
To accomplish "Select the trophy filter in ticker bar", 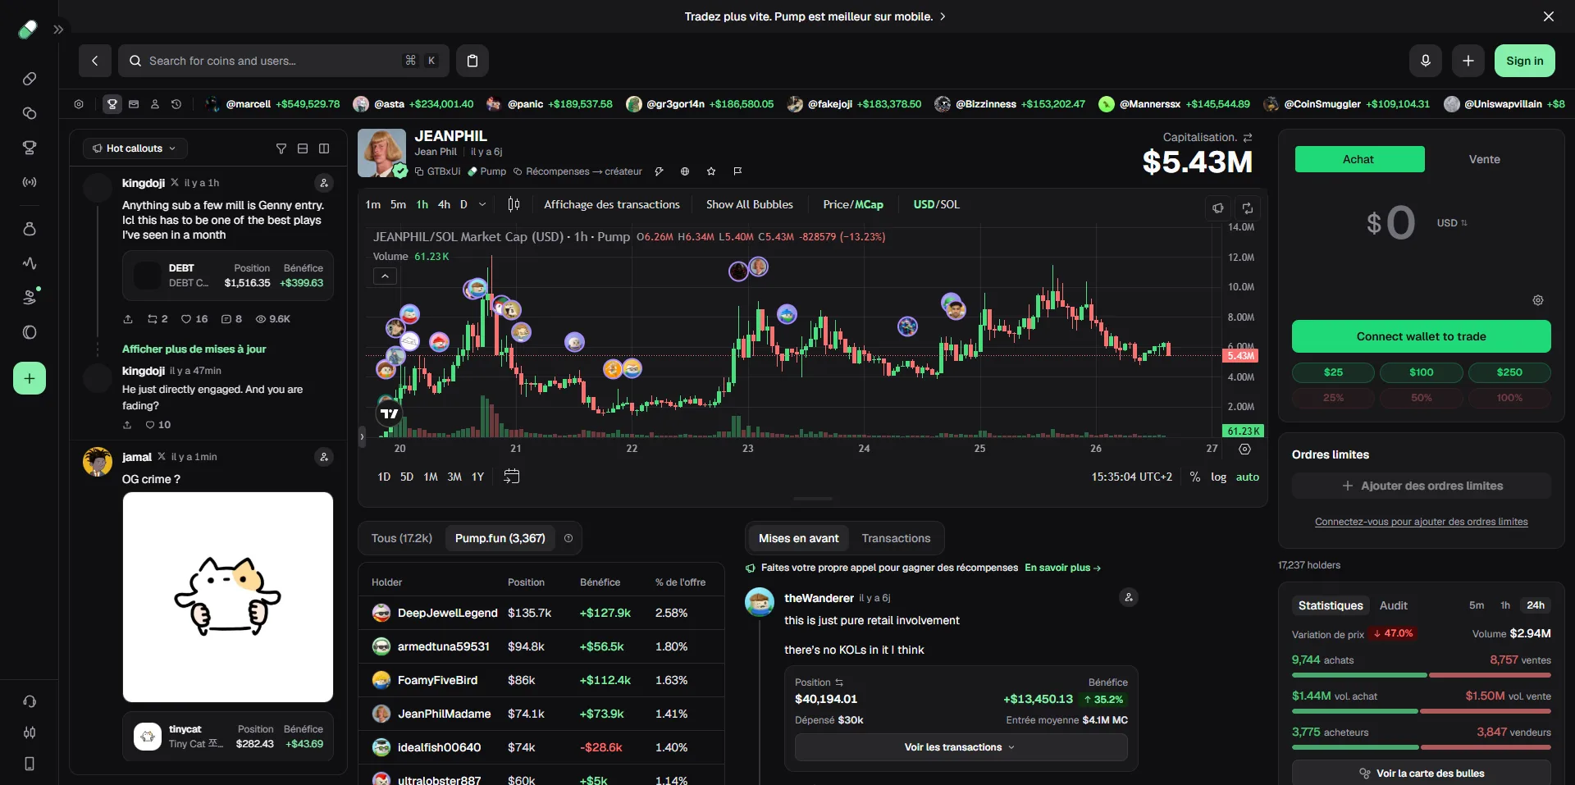I will click(x=112, y=104).
